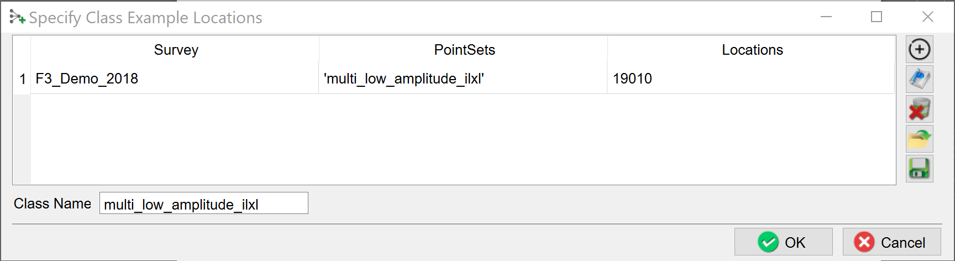Viewport: 955px width, 261px height.
Task: Click the add new row plus icon
Action: pyautogui.click(x=920, y=50)
